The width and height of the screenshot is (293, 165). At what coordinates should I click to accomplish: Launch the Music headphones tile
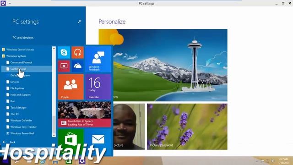77,52
